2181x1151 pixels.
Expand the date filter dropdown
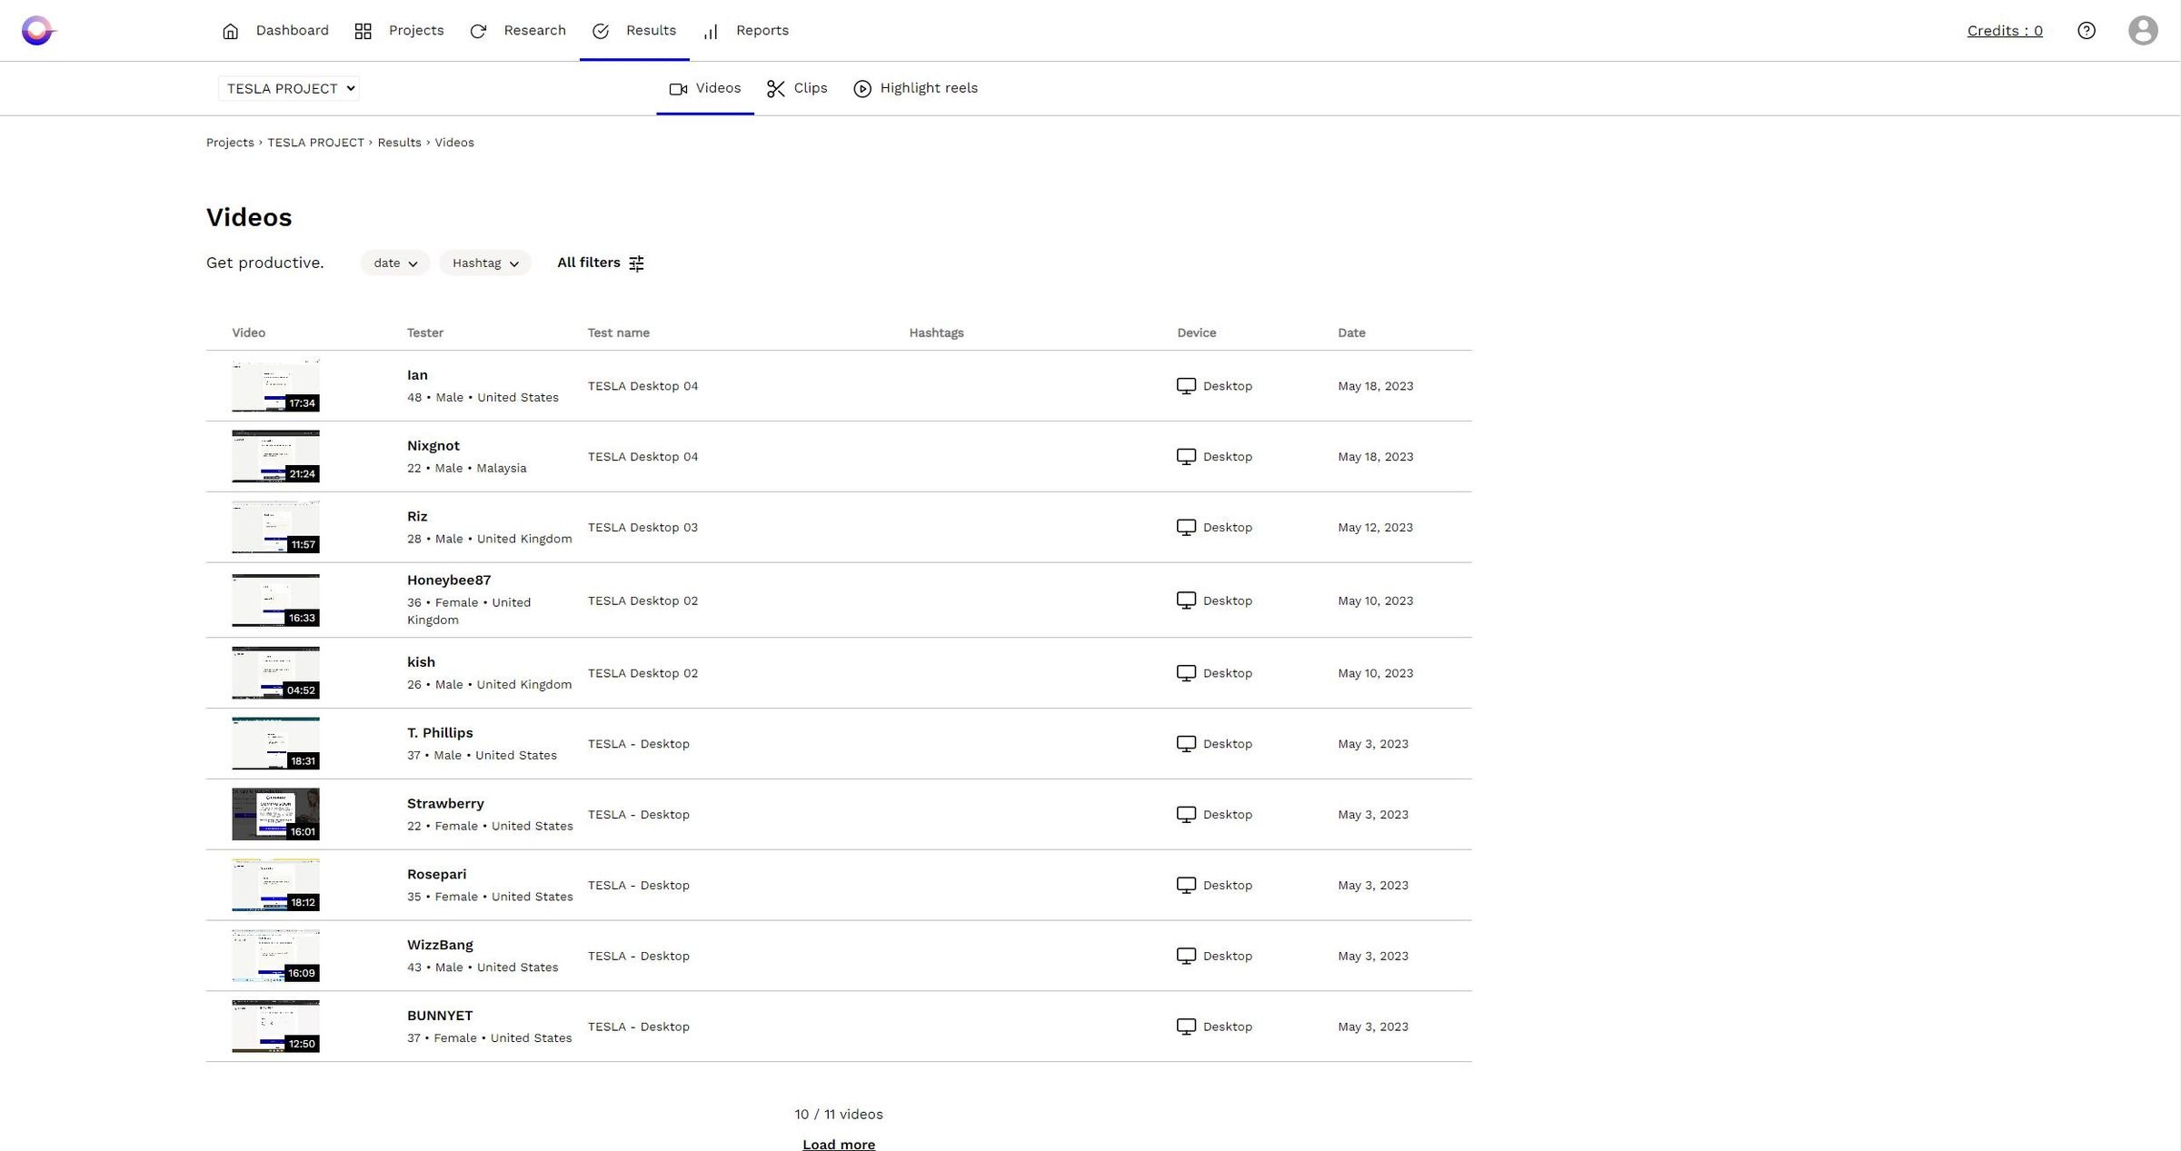coord(394,263)
